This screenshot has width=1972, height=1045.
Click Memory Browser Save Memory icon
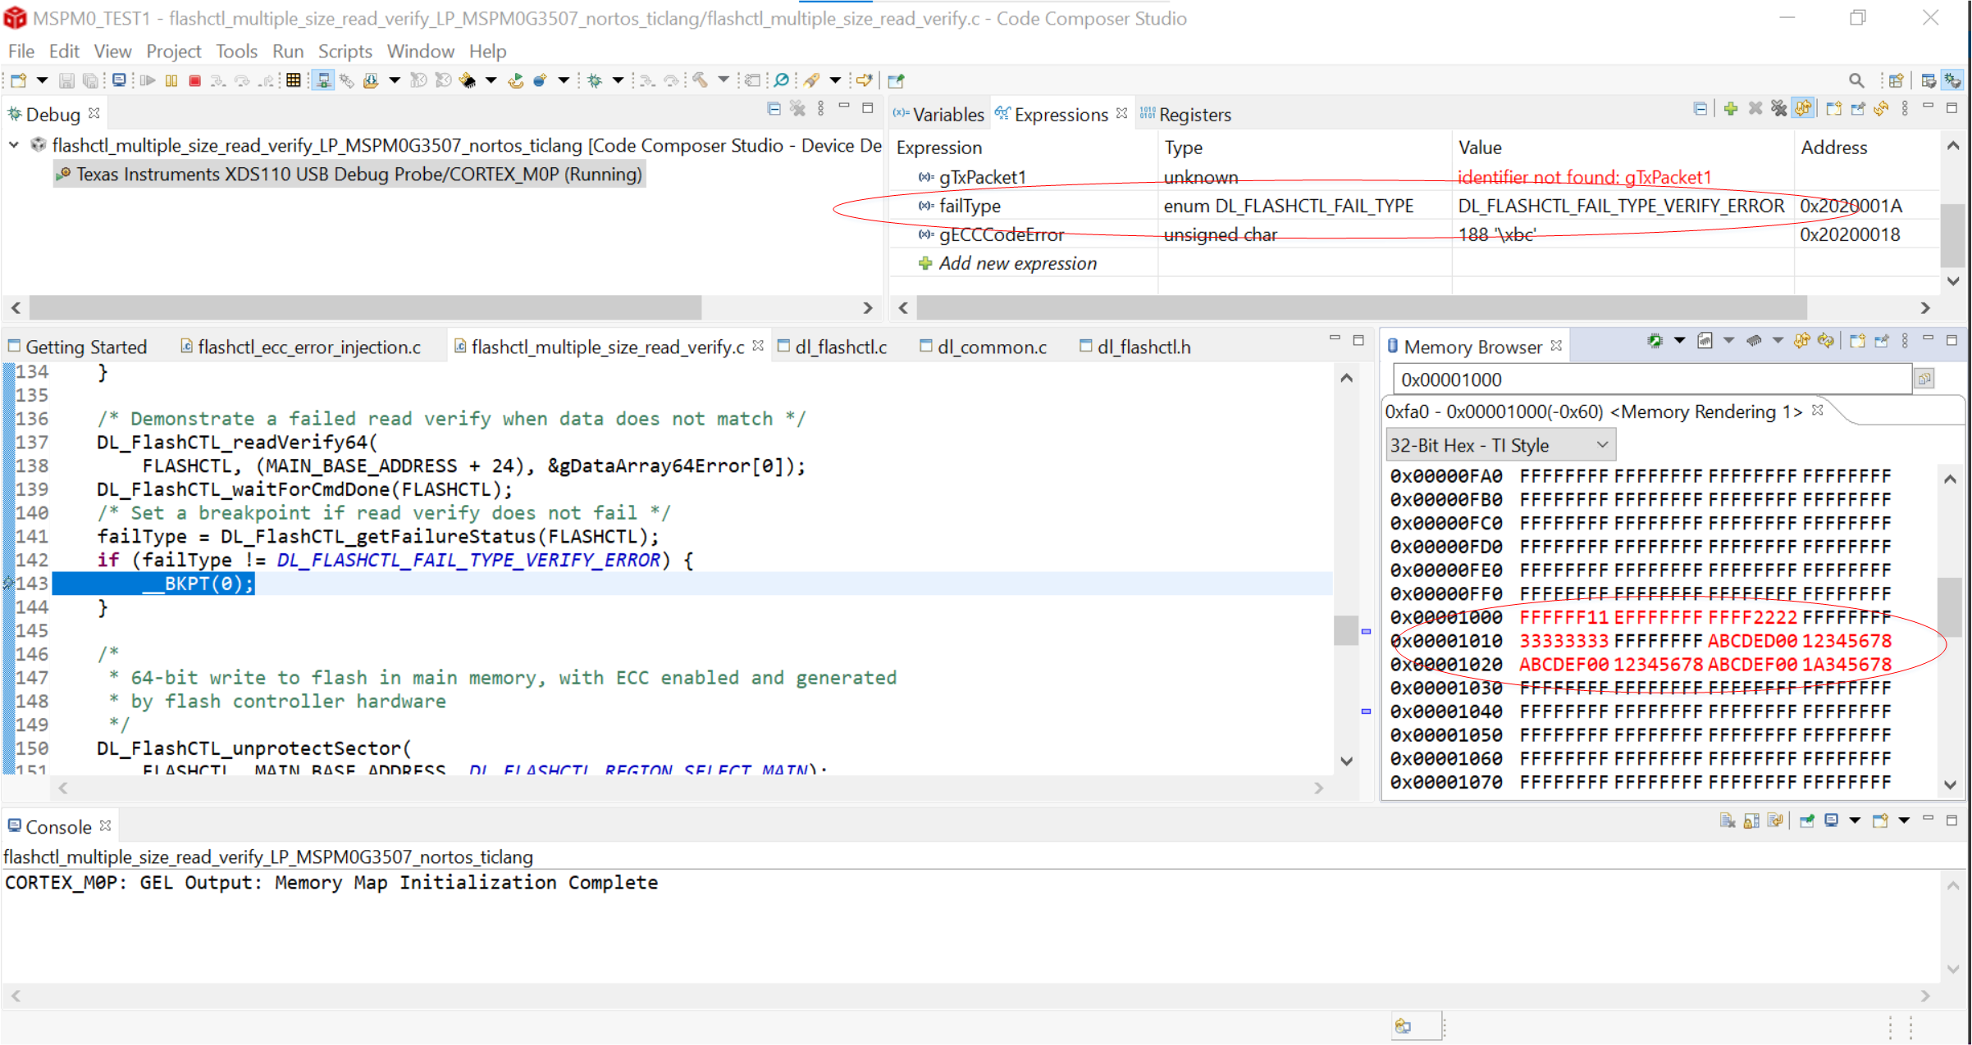[1705, 341]
